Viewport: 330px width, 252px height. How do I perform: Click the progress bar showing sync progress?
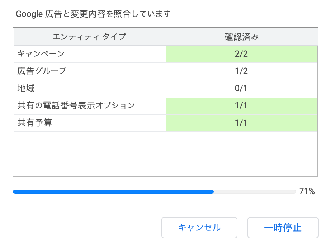pos(154,192)
